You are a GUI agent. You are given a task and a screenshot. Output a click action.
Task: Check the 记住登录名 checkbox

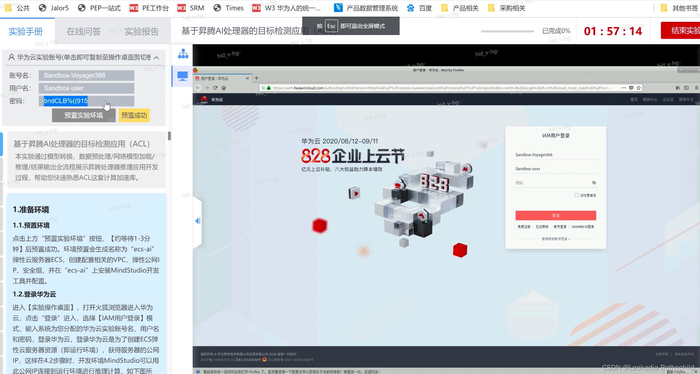pyautogui.click(x=576, y=195)
